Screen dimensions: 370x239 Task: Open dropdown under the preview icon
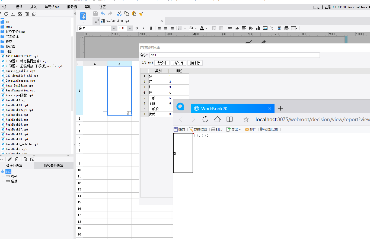pyautogui.click(x=83, y=22)
